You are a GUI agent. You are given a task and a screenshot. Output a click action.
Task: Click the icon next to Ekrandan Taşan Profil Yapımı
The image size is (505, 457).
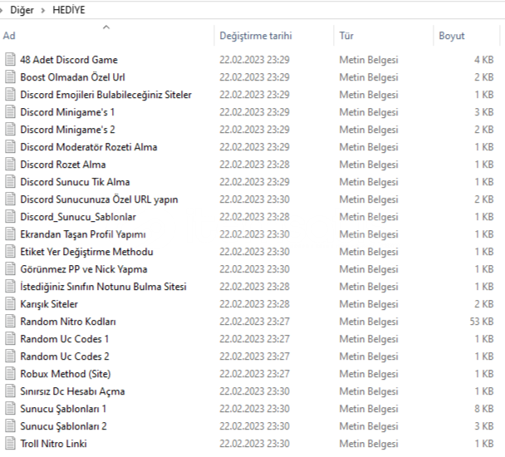coord(10,234)
